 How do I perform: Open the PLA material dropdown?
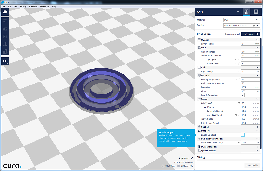tap(241, 20)
